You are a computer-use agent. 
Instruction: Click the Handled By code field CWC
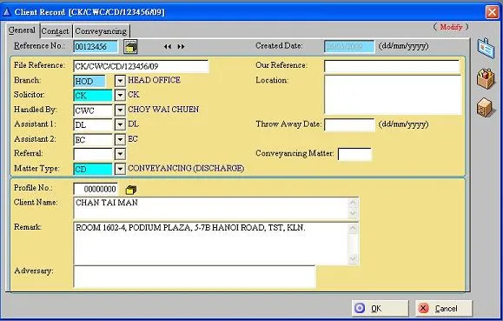pos(93,110)
